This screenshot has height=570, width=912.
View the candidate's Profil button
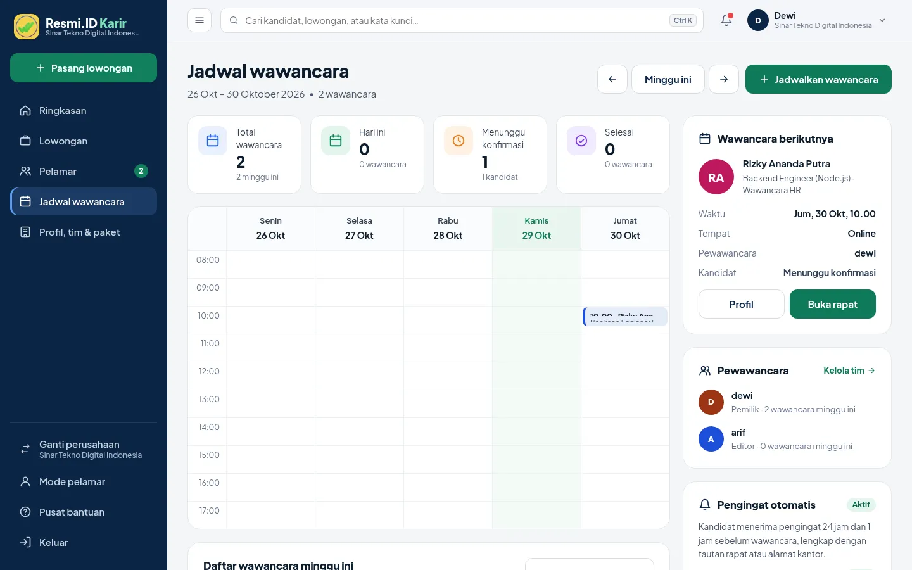tap(742, 304)
